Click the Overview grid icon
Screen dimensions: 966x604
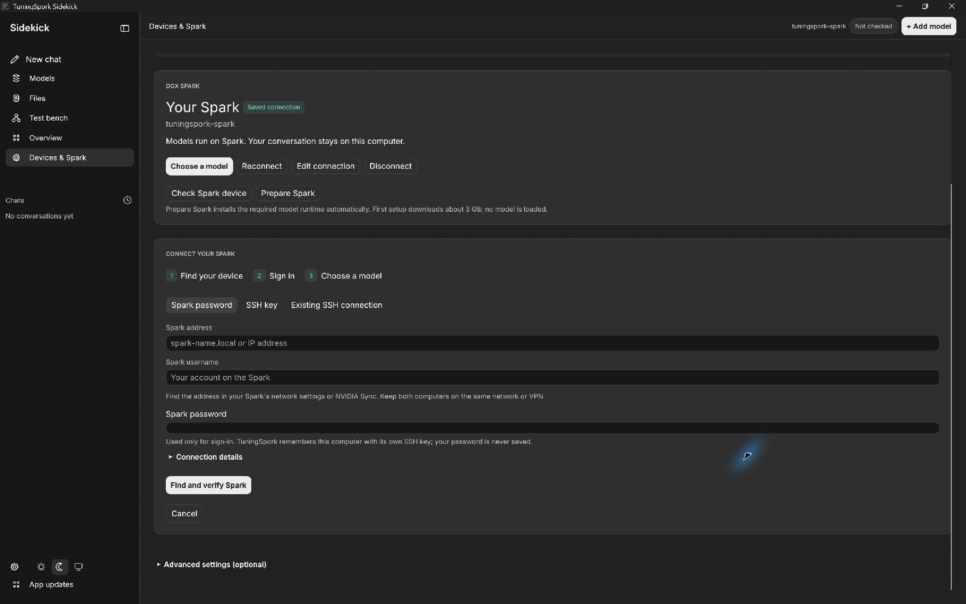point(16,138)
